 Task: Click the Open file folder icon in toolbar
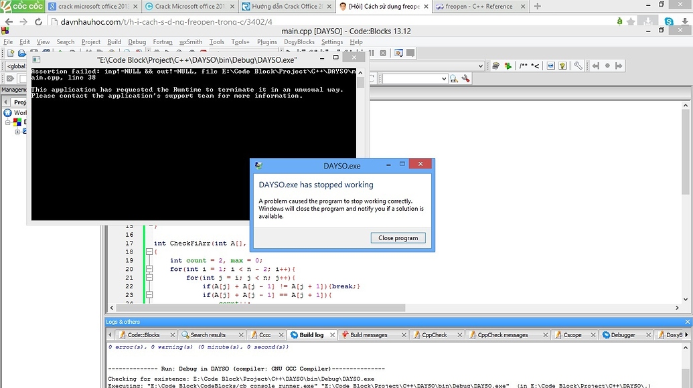(22, 53)
